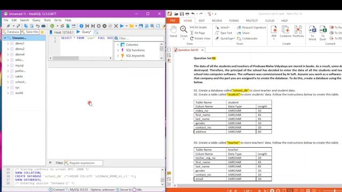The width and height of the screenshot is (342, 192).
Task: Click the Portfolio icon in Nitro
Action: click(x=298, y=31)
